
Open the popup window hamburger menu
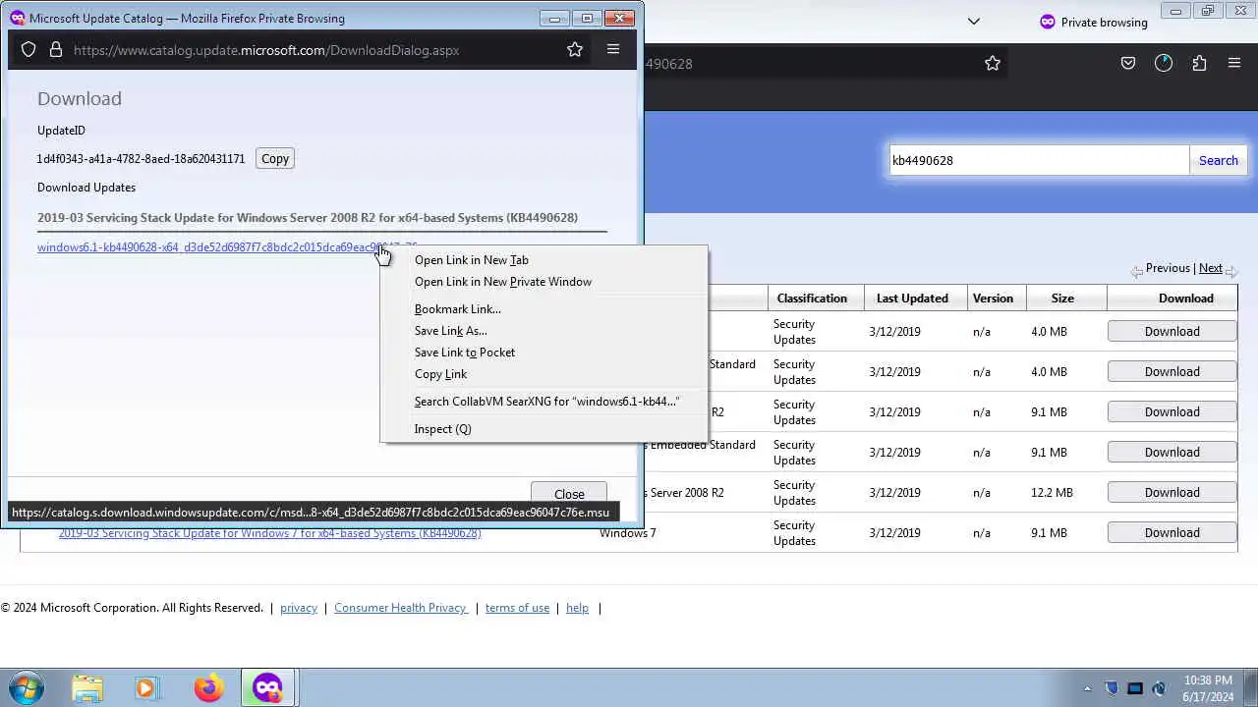[x=613, y=49]
